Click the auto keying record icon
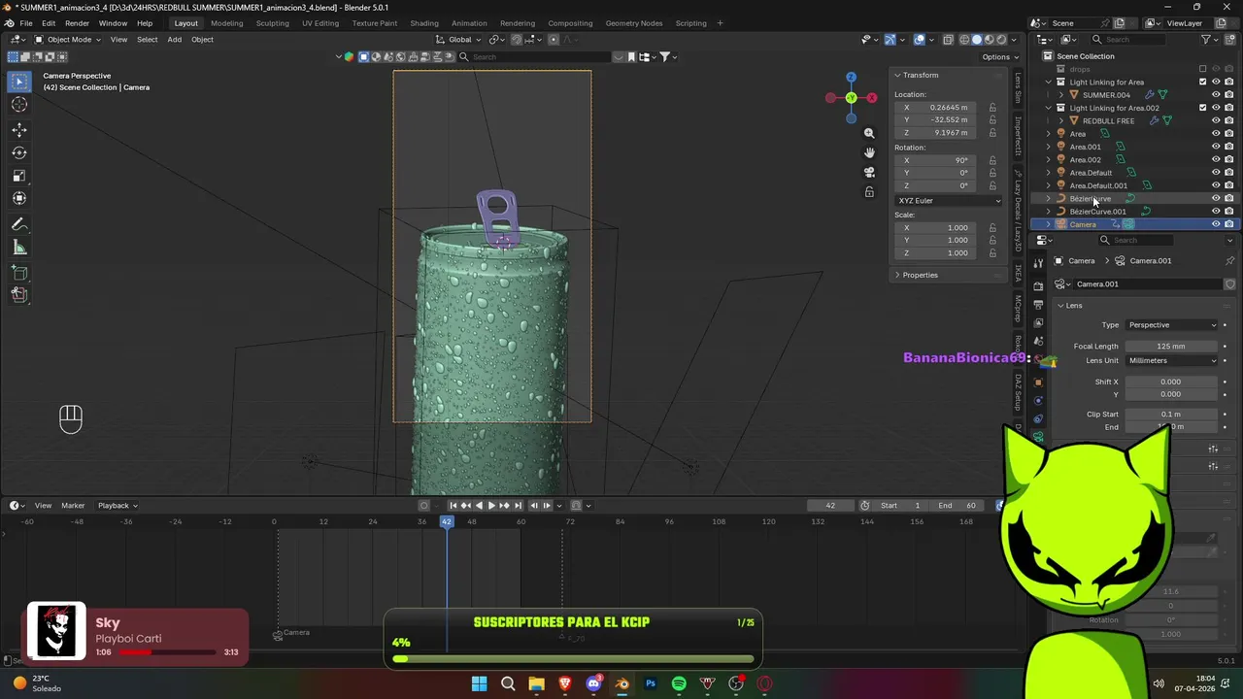 (423, 505)
